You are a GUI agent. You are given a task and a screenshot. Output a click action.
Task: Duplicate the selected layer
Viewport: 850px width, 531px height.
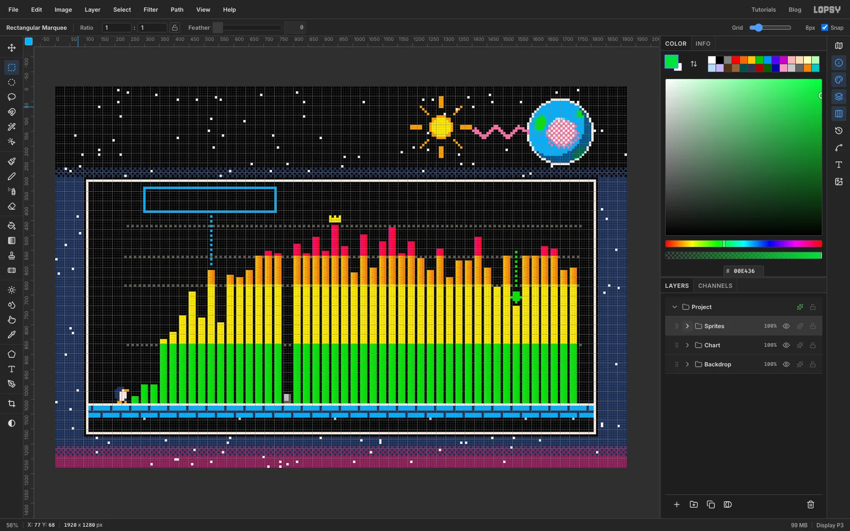[x=711, y=504]
